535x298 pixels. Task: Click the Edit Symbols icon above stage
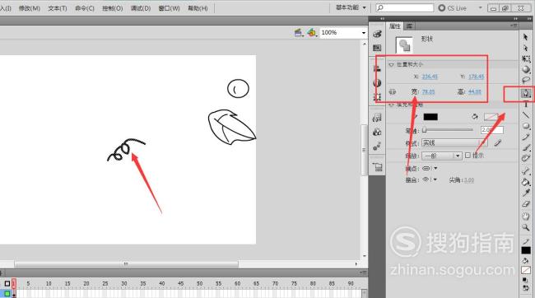tap(311, 32)
